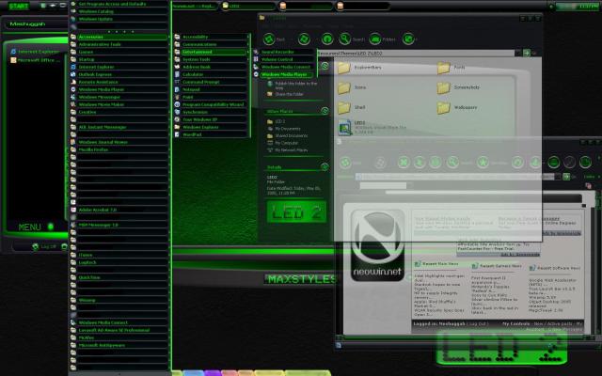The height and width of the screenshot is (376, 602).
Task: Expand the Accessibility submenu
Action: click(x=211, y=37)
